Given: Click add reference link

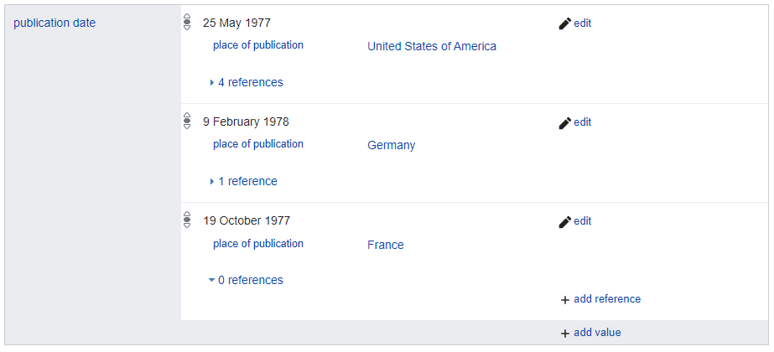Looking at the screenshot, I should click(607, 298).
